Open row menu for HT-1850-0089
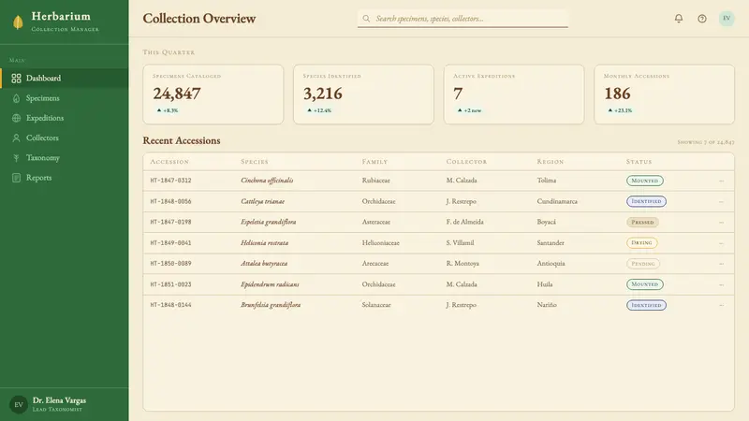This screenshot has height=421, width=749. coord(721,264)
